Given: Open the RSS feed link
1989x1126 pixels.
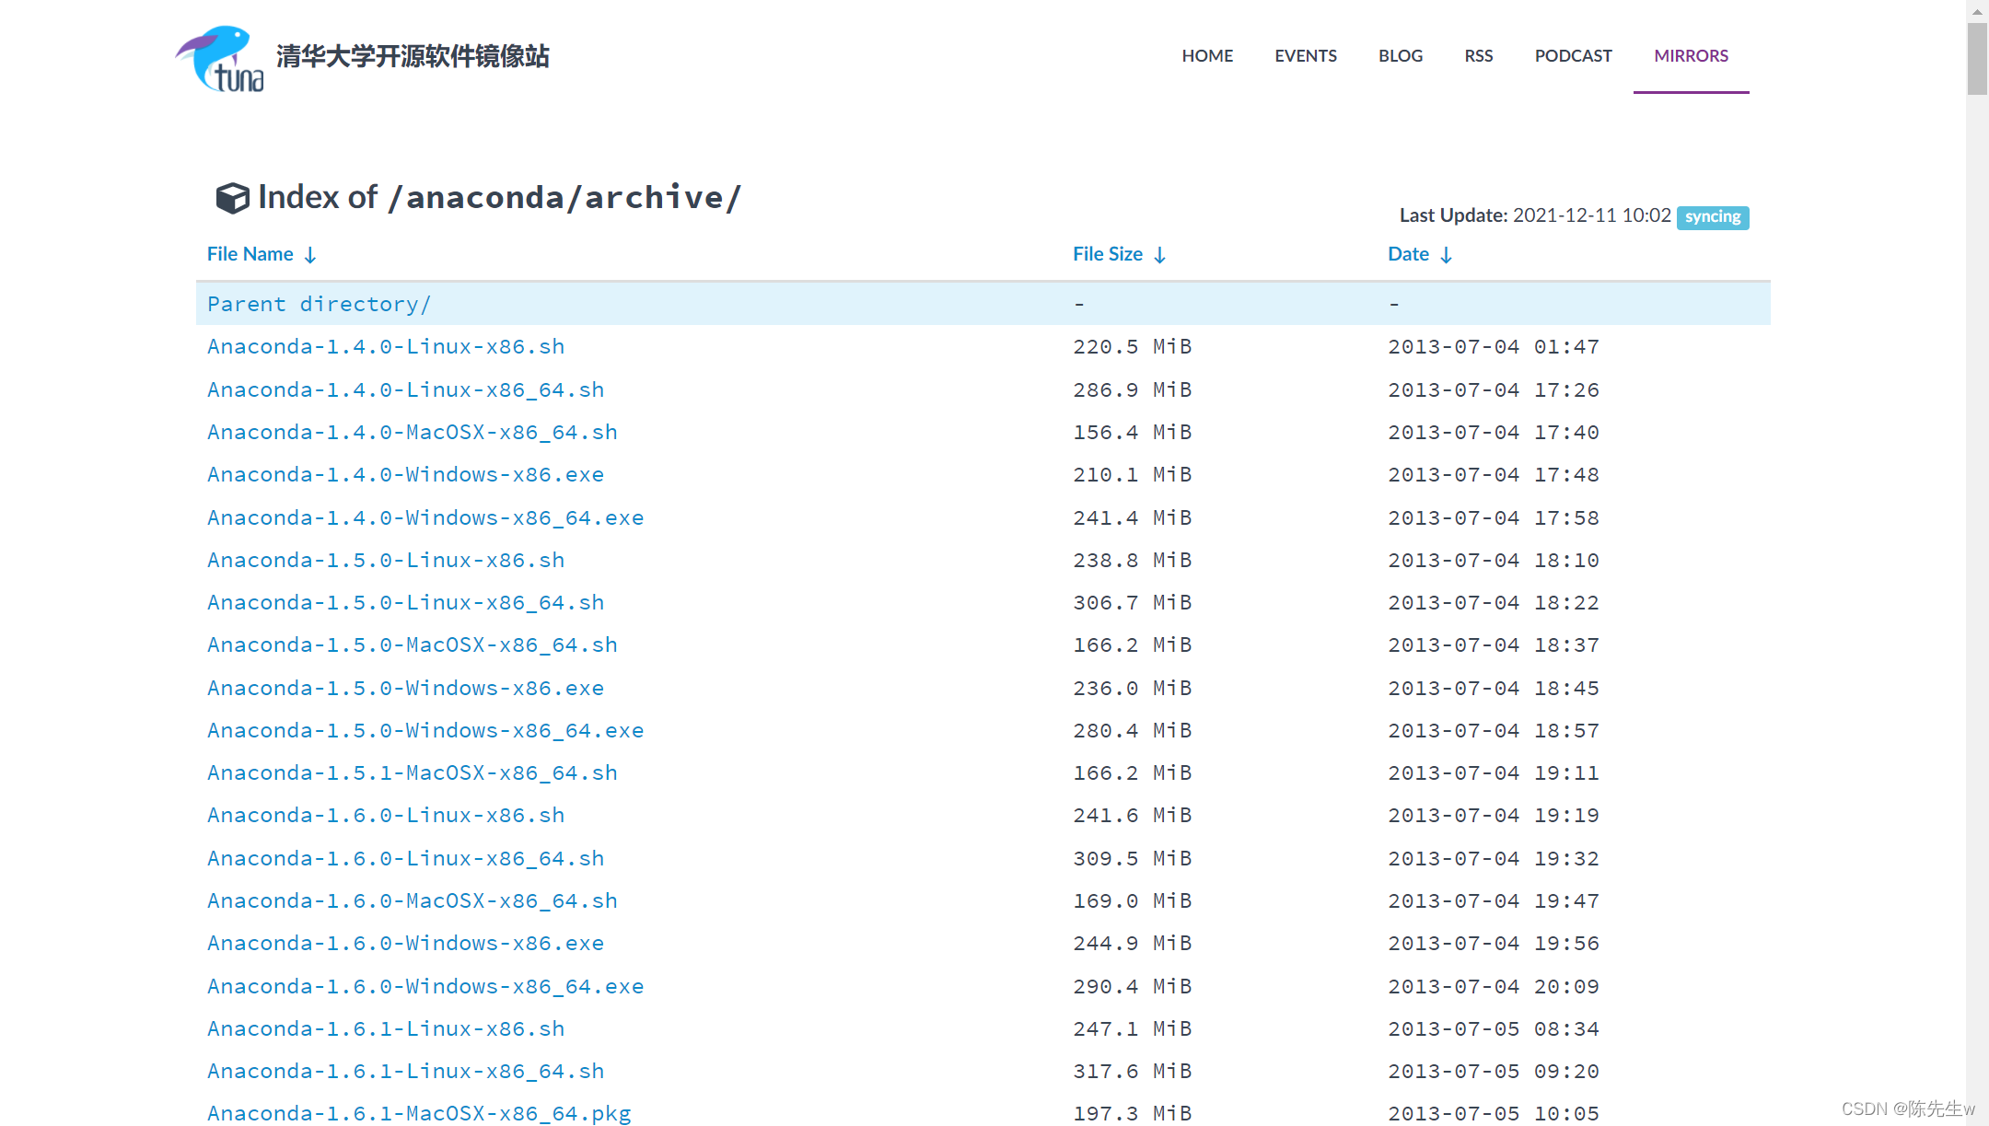Looking at the screenshot, I should click(x=1478, y=56).
